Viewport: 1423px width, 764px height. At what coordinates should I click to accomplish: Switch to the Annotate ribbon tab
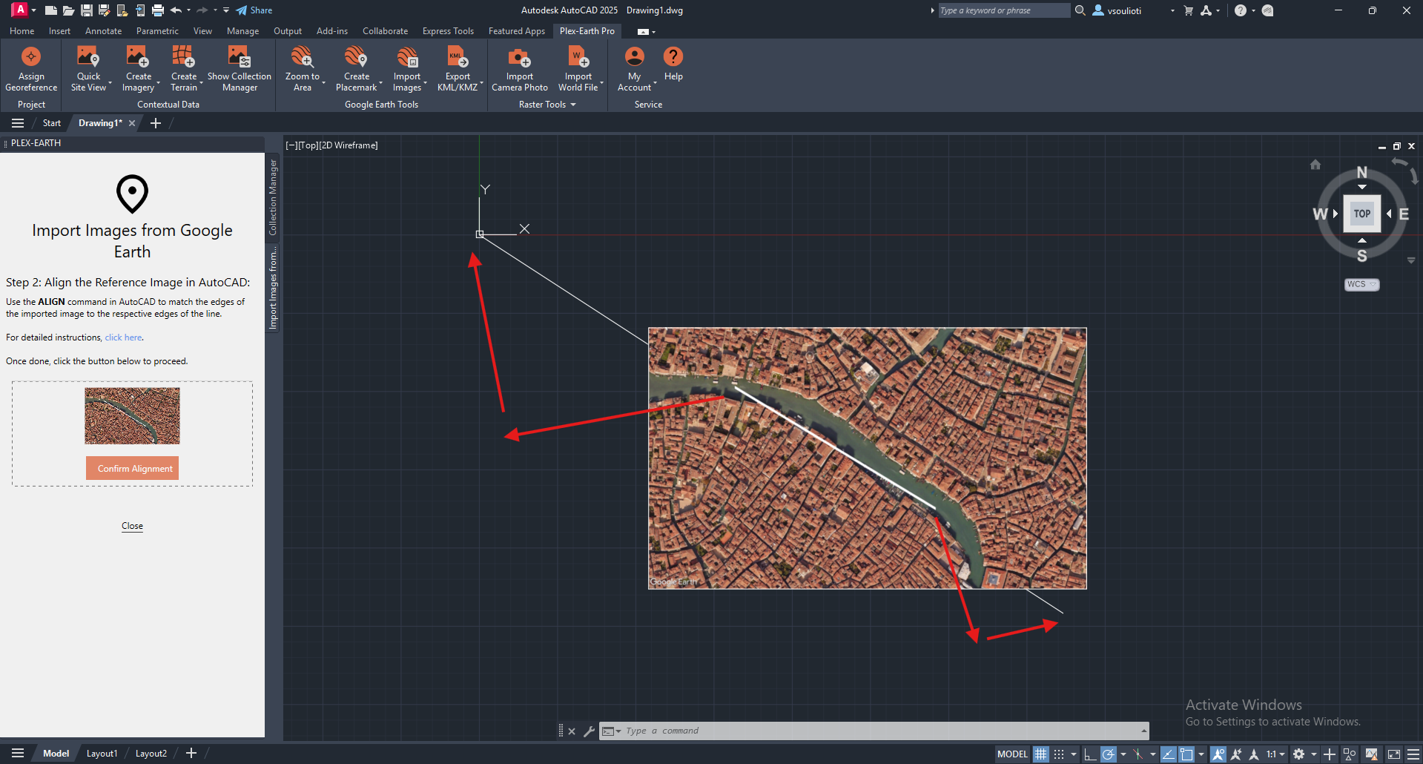[103, 31]
